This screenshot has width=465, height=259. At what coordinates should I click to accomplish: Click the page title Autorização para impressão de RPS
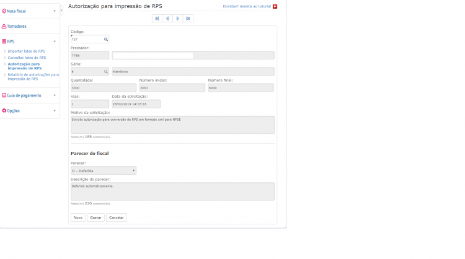point(115,6)
